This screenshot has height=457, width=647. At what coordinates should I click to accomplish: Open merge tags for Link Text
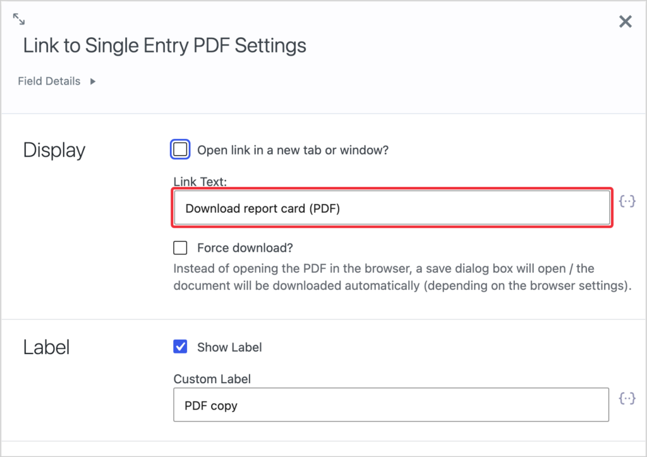(x=627, y=201)
